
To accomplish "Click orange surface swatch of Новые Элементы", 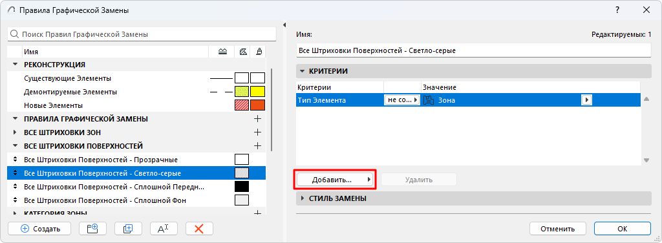I will click(257, 105).
